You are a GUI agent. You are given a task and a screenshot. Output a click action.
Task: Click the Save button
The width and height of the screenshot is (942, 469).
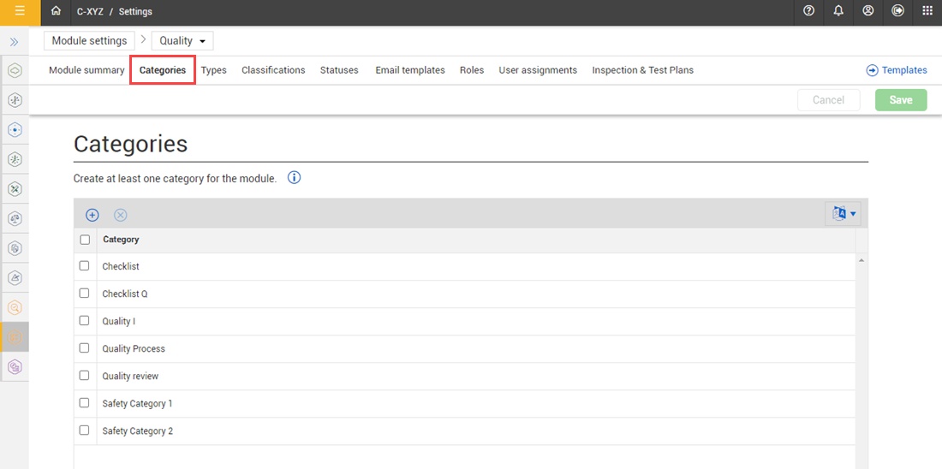pyautogui.click(x=900, y=100)
